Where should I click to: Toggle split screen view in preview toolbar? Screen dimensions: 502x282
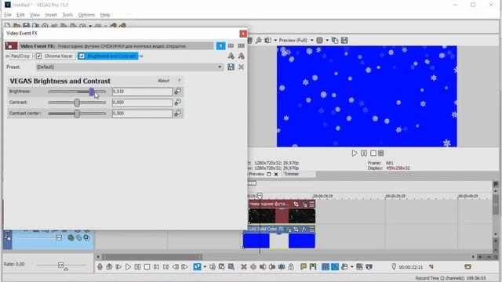tap(267, 40)
